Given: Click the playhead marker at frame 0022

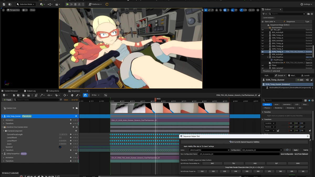Looking at the screenshot, I should click(155, 100).
